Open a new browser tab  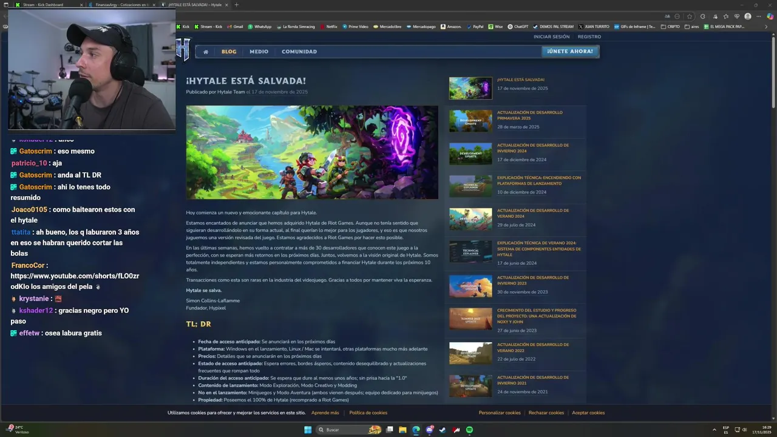tap(236, 5)
